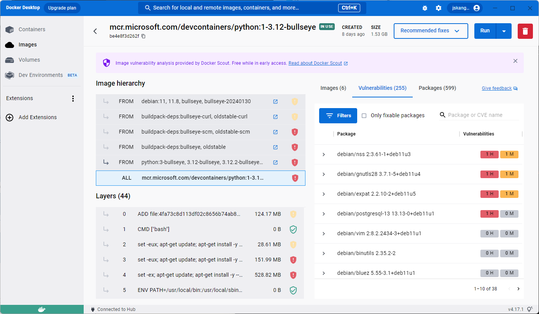Select layer 3 apt-get install row
Image resolution: width=539 pixels, height=314 pixels.
tap(200, 260)
